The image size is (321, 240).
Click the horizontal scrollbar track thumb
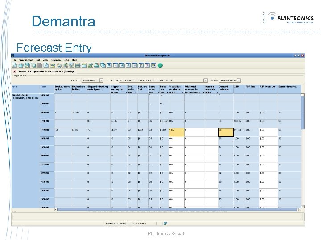pyautogui.click(x=177, y=210)
